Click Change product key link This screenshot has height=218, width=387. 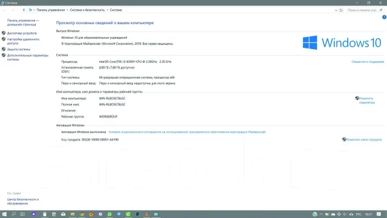[x=364, y=140]
